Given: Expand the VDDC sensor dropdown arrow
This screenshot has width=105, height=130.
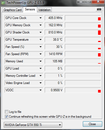Looking at the screenshot, I should pos(40,90).
